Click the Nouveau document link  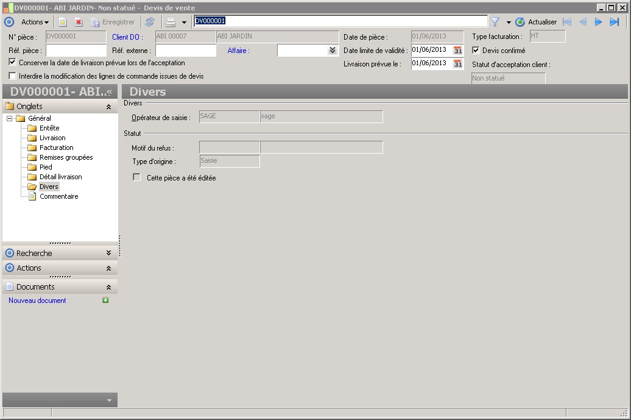[x=37, y=301]
